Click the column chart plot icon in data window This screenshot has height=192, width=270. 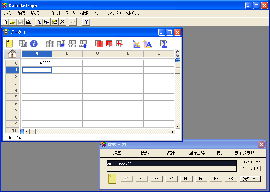(23, 43)
